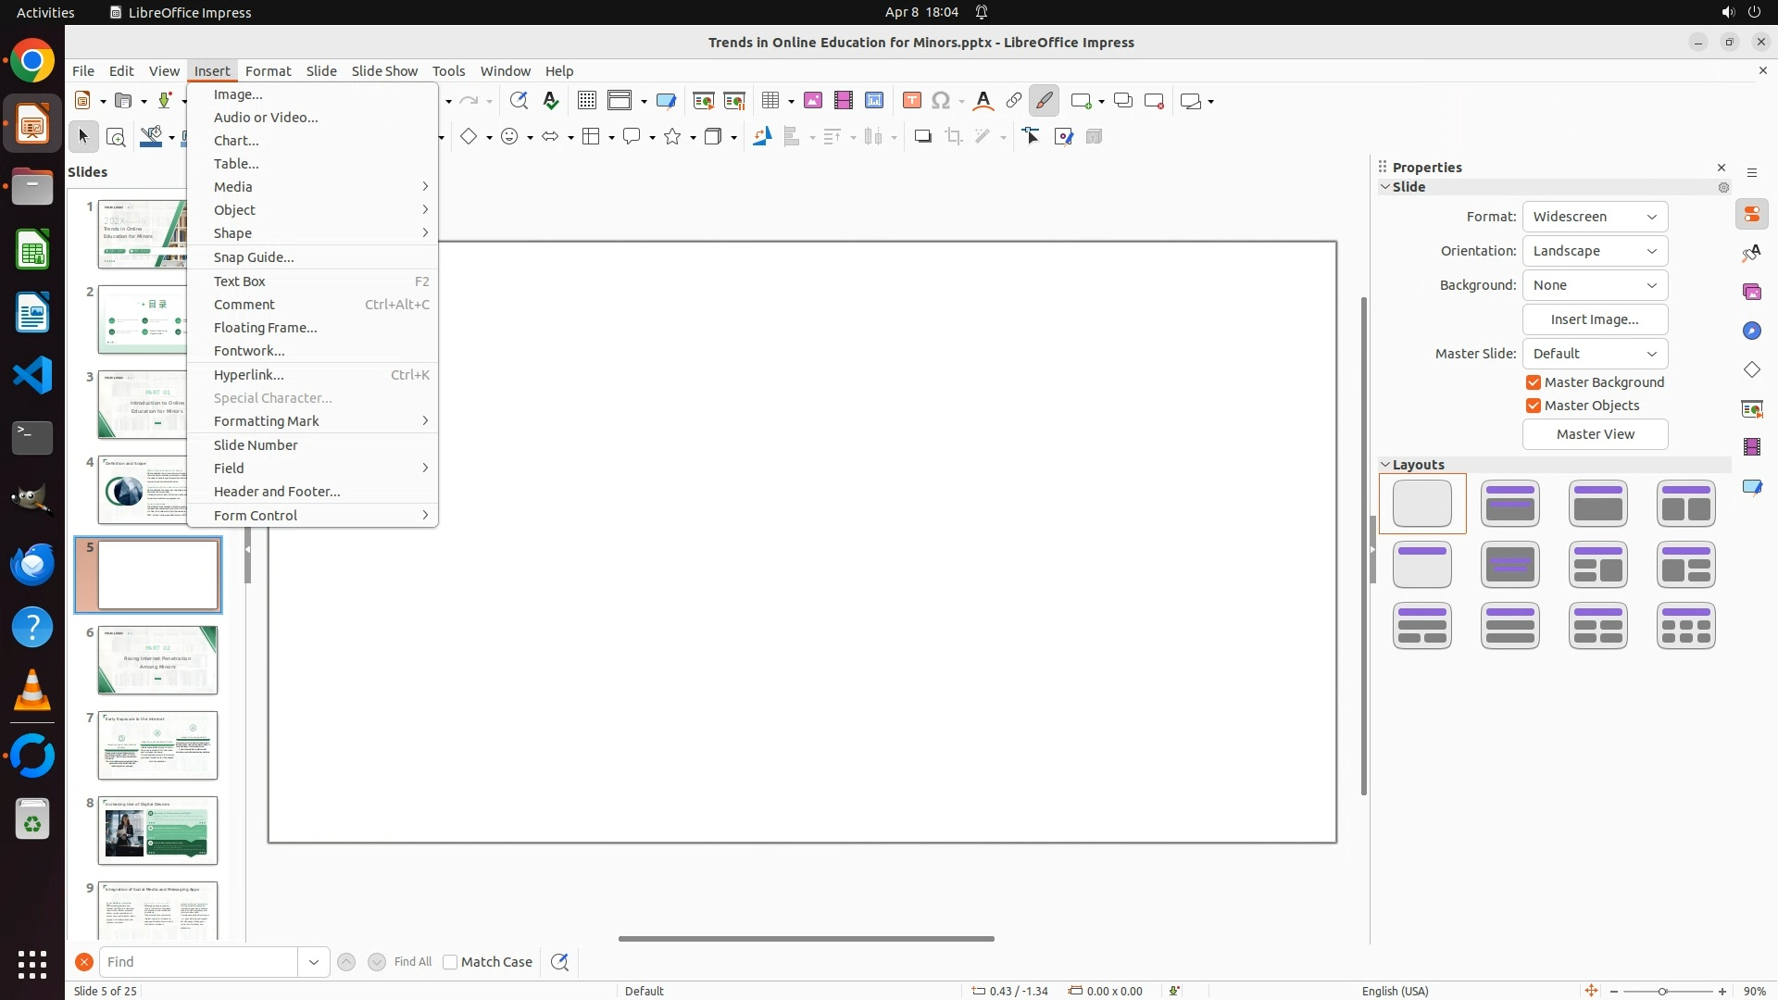Uncheck the Master Objects checkbox
The image size is (1778, 1000).
pyautogui.click(x=1534, y=406)
